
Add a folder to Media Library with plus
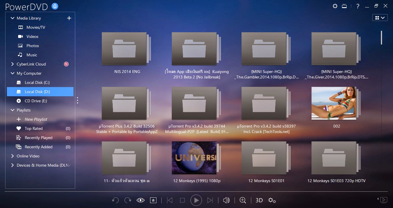pyautogui.click(x=69, y=18)
